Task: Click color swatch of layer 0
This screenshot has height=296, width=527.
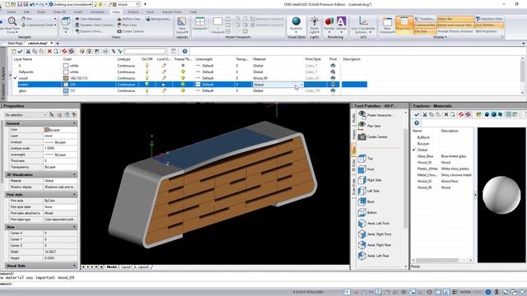Action: [66, 66]
